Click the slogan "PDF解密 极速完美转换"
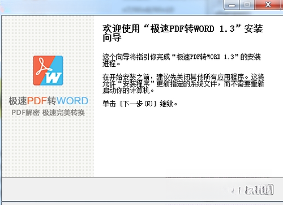Image resolution: width=283 pixels, height=205 pixels. click(x=48, y=113)
